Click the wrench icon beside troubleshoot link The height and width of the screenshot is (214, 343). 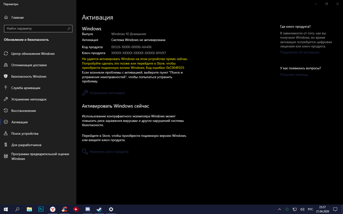85,93
